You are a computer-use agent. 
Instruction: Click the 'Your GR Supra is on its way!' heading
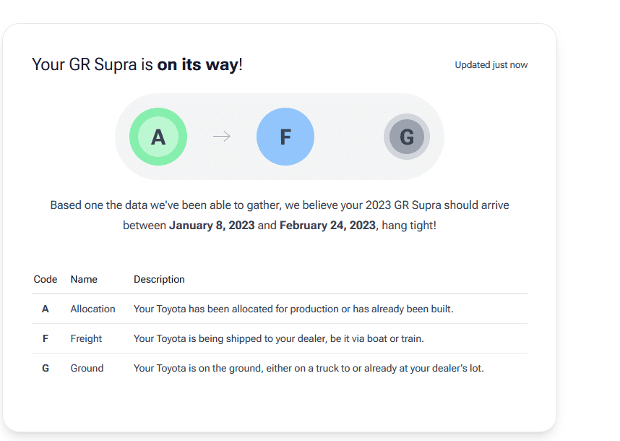point(137,64)
